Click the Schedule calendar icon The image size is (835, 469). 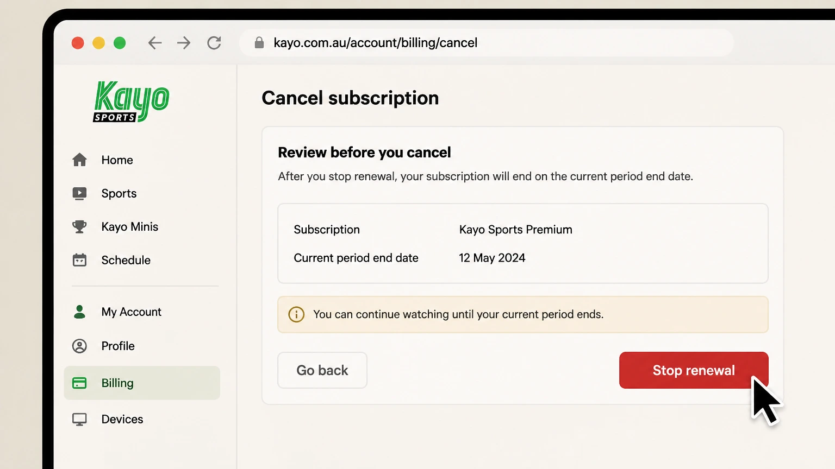point(79,260)
